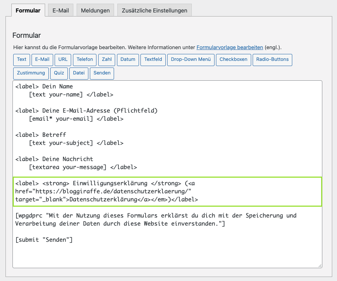The height and width of the screenshot is (281, 337).
Task: Insert a Zahl number tag
Action: coord(107,59)
